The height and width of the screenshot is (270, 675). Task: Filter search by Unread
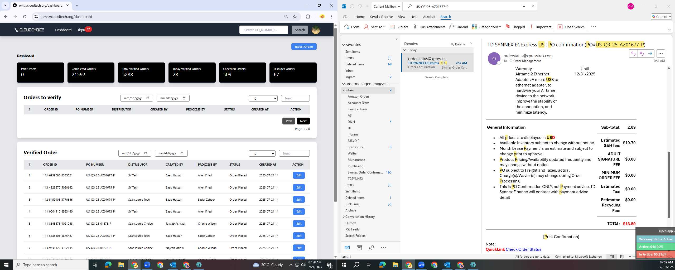459,27
